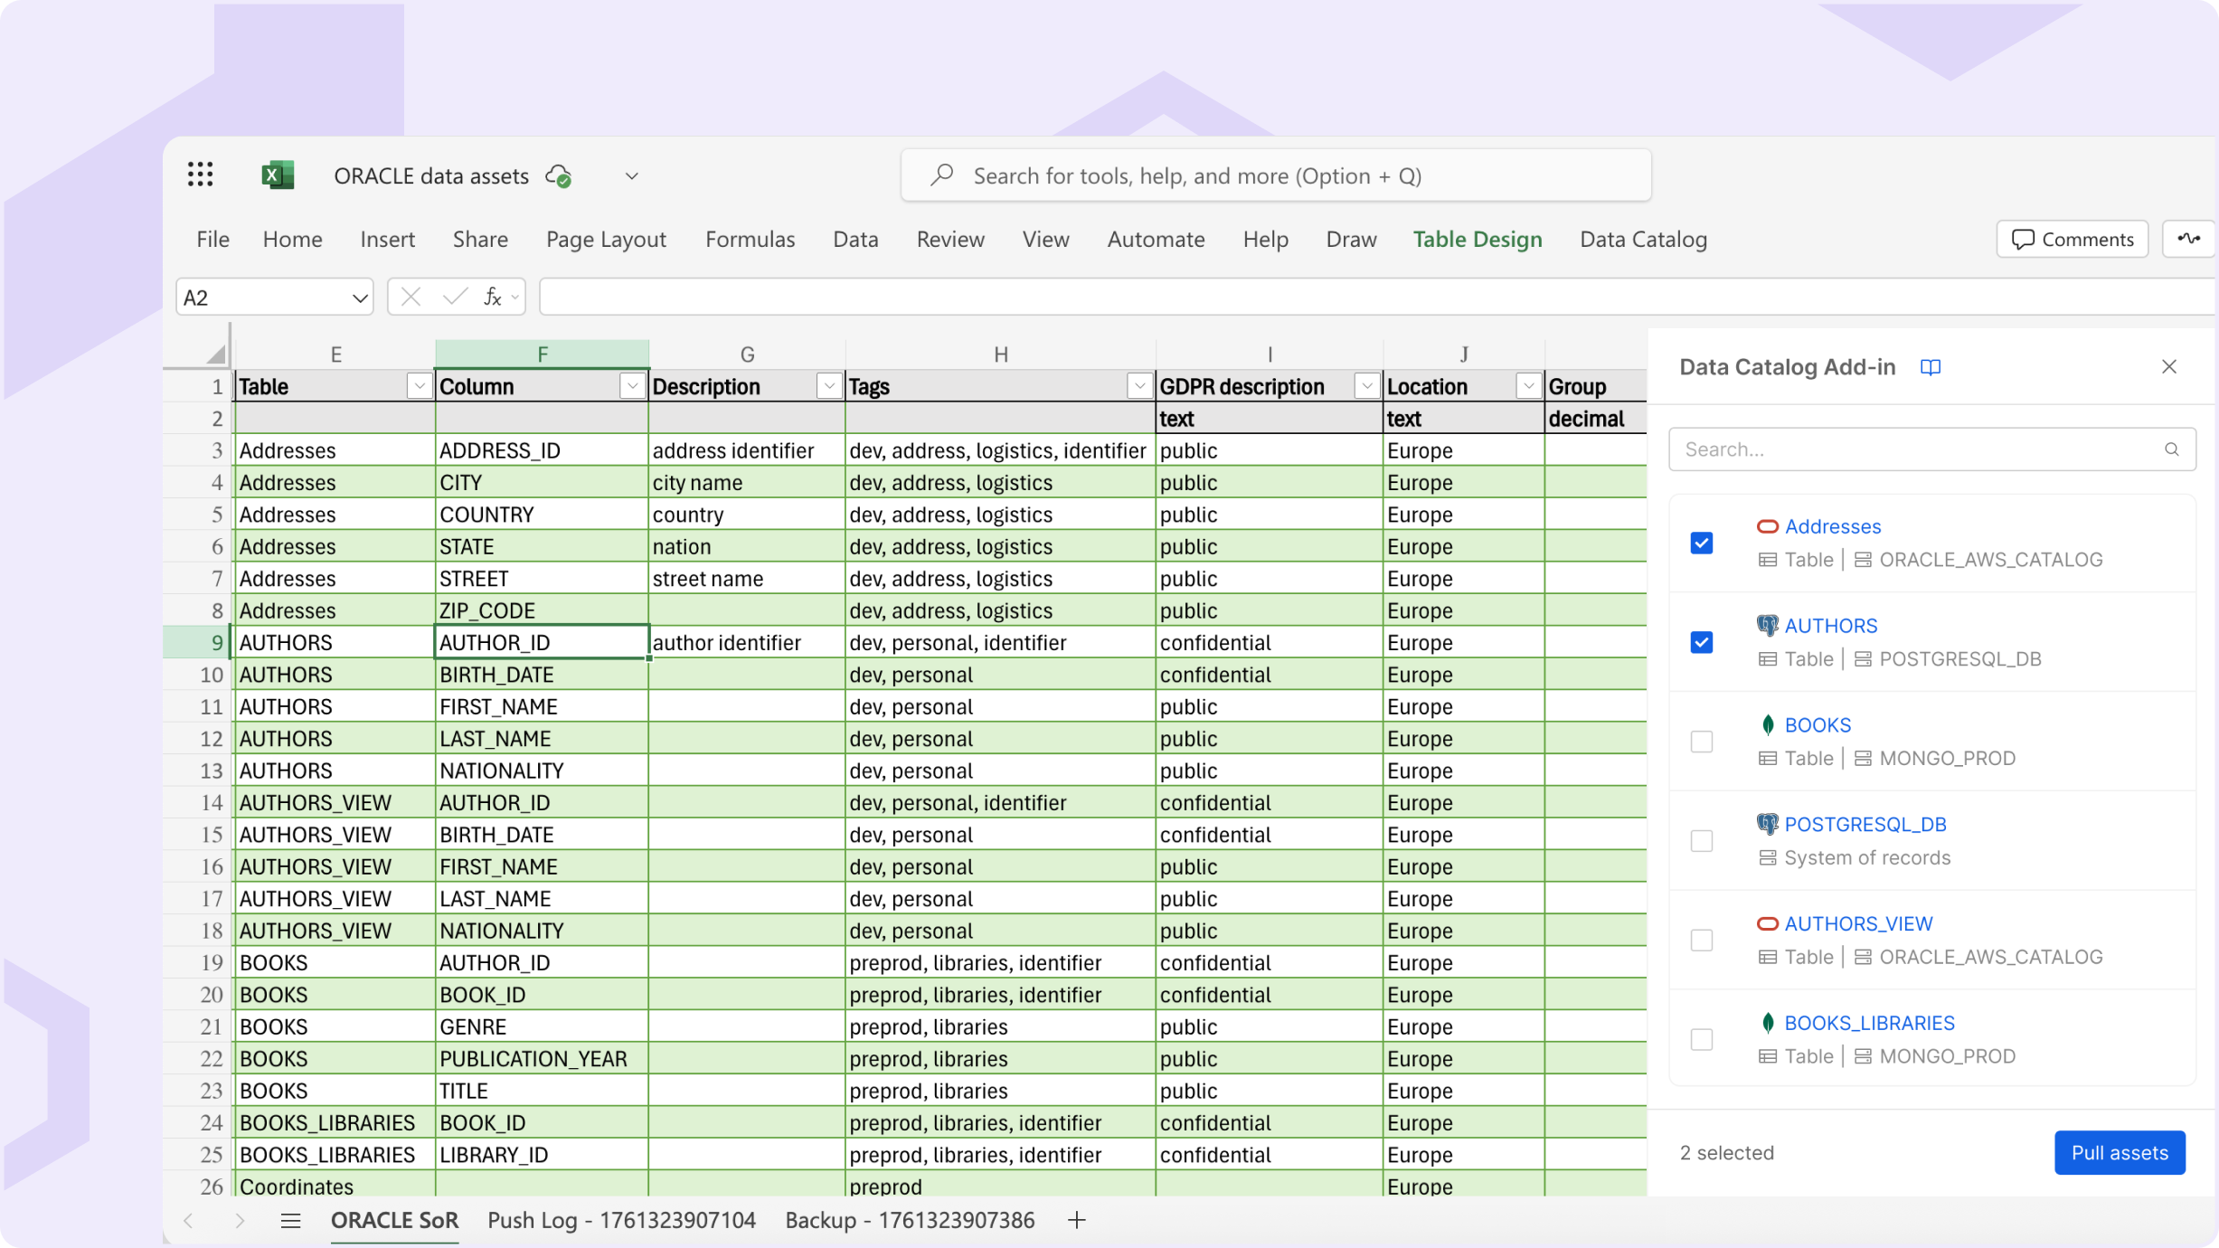The height and width of the screenshot is (1248, 2219).
Task: Uncheck the AUTHORS asset checkbox
Action: 1701,642
